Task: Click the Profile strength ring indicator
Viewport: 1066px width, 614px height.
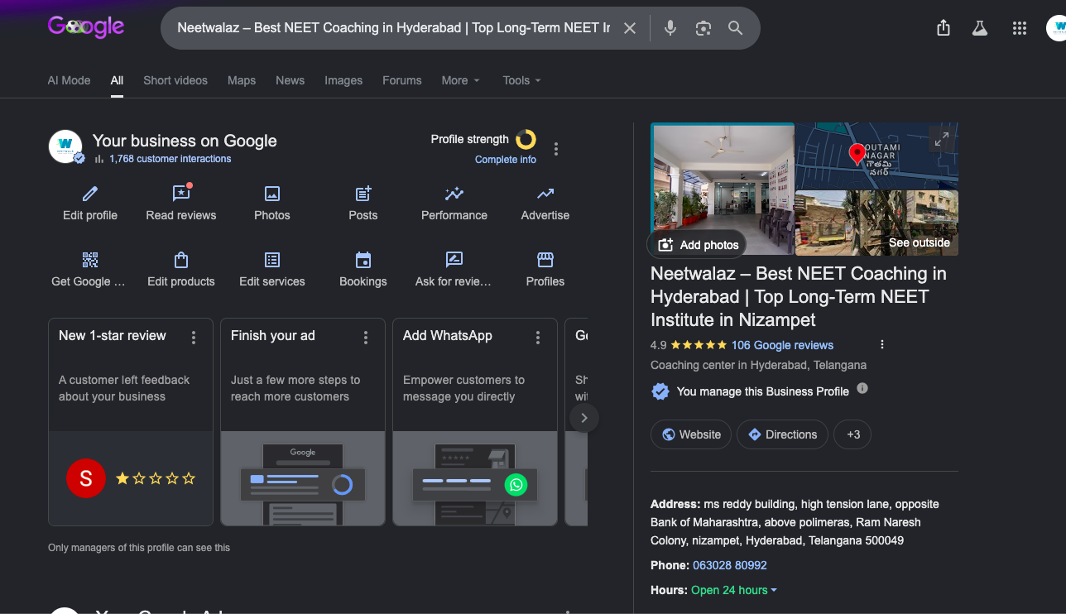Action: (x=526, y=139)
